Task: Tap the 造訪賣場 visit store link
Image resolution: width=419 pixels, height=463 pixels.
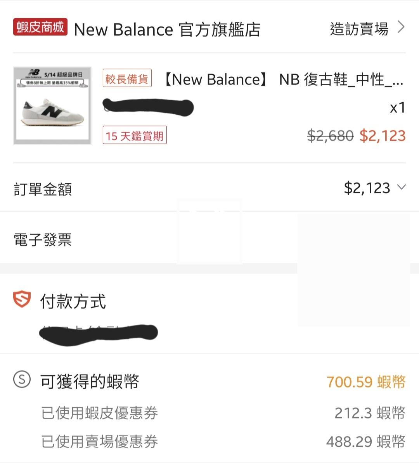Action: pyautogui.click(x=359, y=29)
